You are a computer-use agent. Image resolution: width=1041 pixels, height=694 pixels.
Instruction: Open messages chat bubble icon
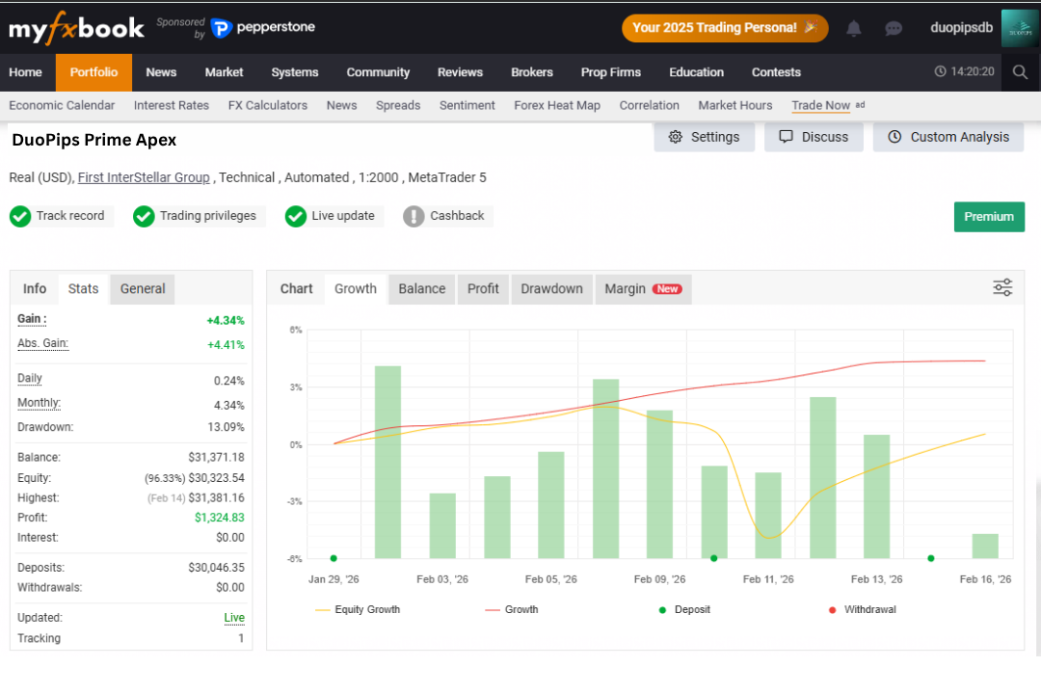[x=894, y=28]
